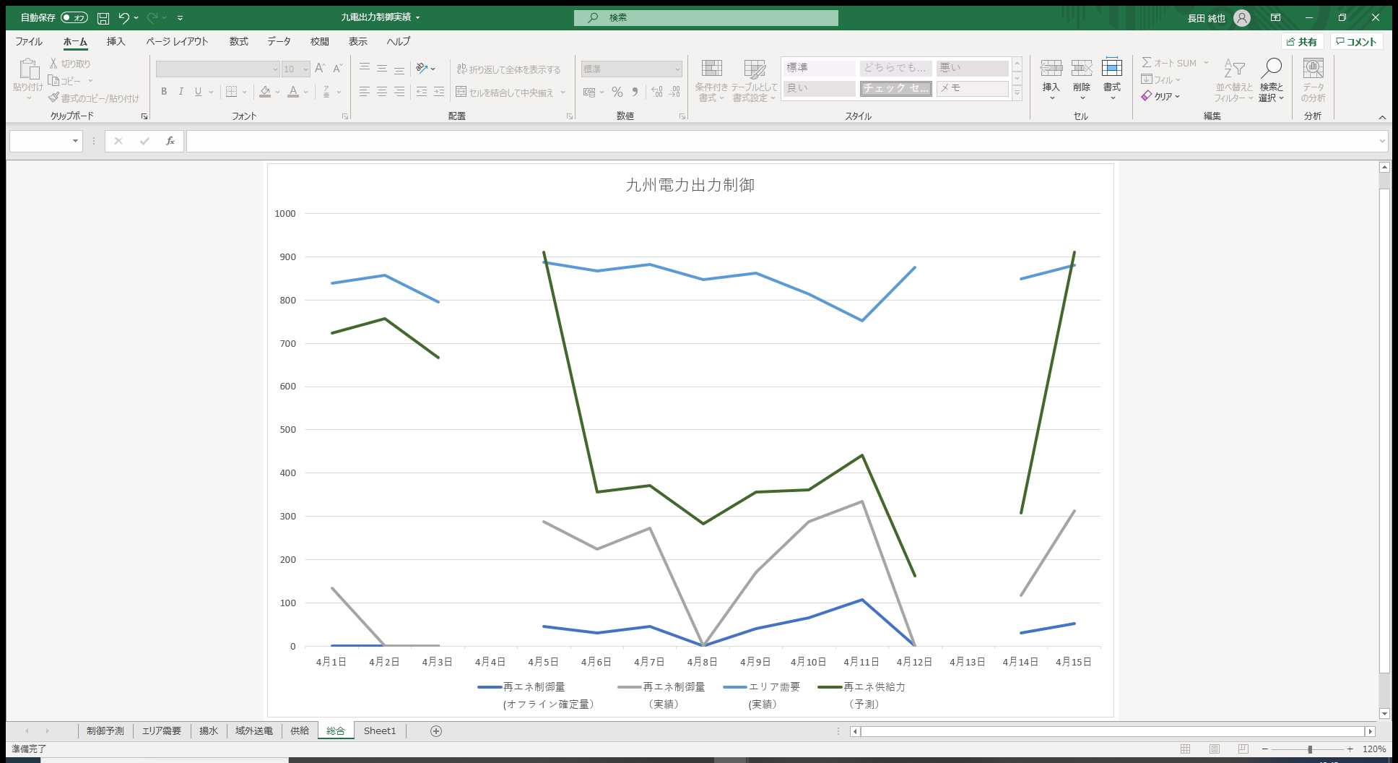Open Merge and Center dropdown arrow
1398x763 pixels.
(x=563, y=92)
